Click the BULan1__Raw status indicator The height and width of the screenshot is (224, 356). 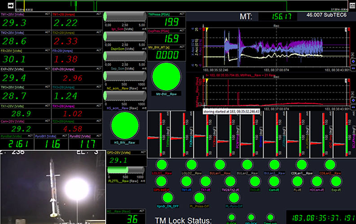point(220,165)
